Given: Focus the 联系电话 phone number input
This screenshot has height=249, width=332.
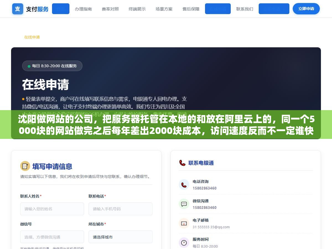Looking at the screenshot, I should tap(120, 209).
